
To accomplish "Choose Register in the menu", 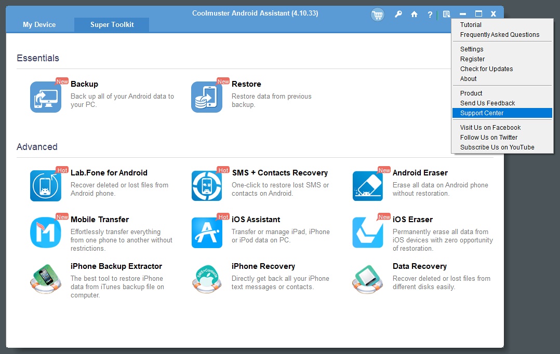I will [502, 59].
